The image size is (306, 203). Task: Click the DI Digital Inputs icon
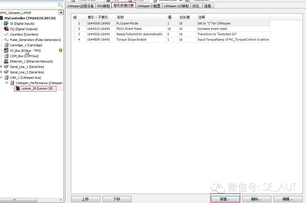pos(6,23)
